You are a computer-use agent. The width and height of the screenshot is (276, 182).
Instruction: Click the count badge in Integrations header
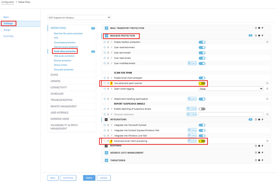250,119
